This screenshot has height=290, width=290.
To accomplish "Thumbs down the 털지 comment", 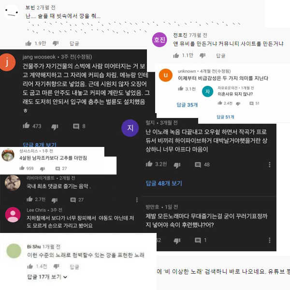I will pyautogui.click(x=177, y=165).
